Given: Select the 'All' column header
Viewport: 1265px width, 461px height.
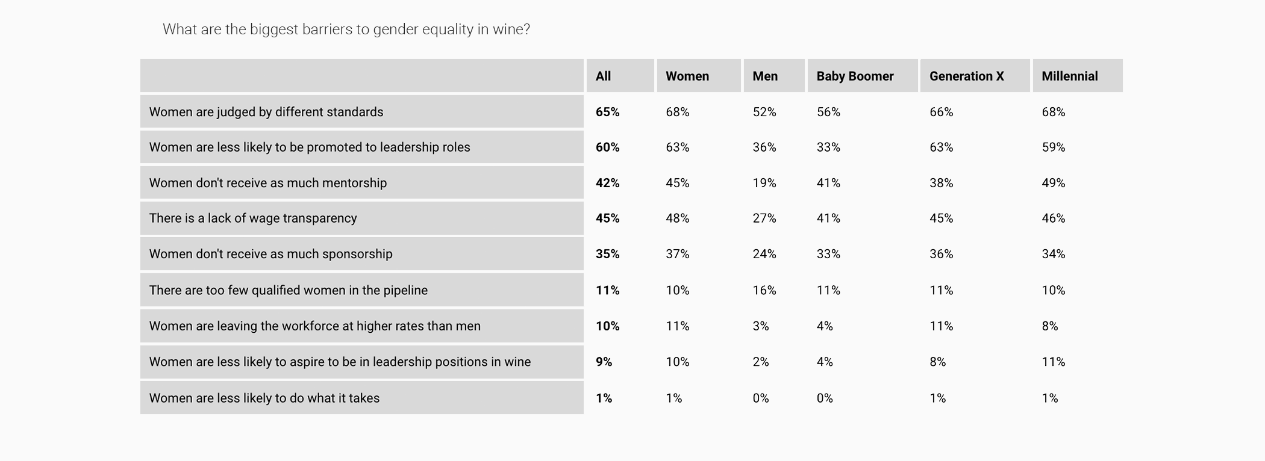Looking at the screenshot, I should (x=620, y=76).
